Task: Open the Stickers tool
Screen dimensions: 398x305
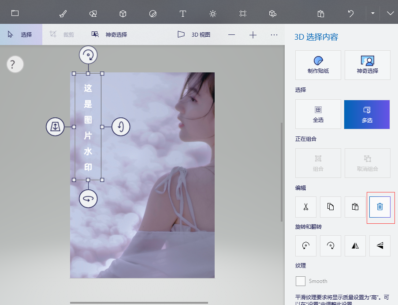Action: pyautogui.click(x=153, y=14)
